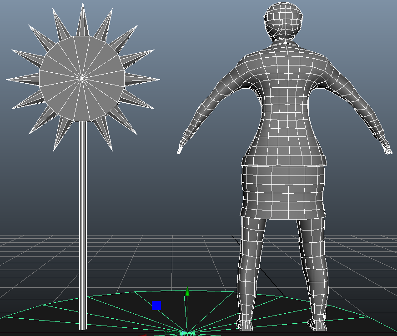Click the character's skirt mesh
The height and width of the screenshot is (336, 397).
click(x=283, y=192)
